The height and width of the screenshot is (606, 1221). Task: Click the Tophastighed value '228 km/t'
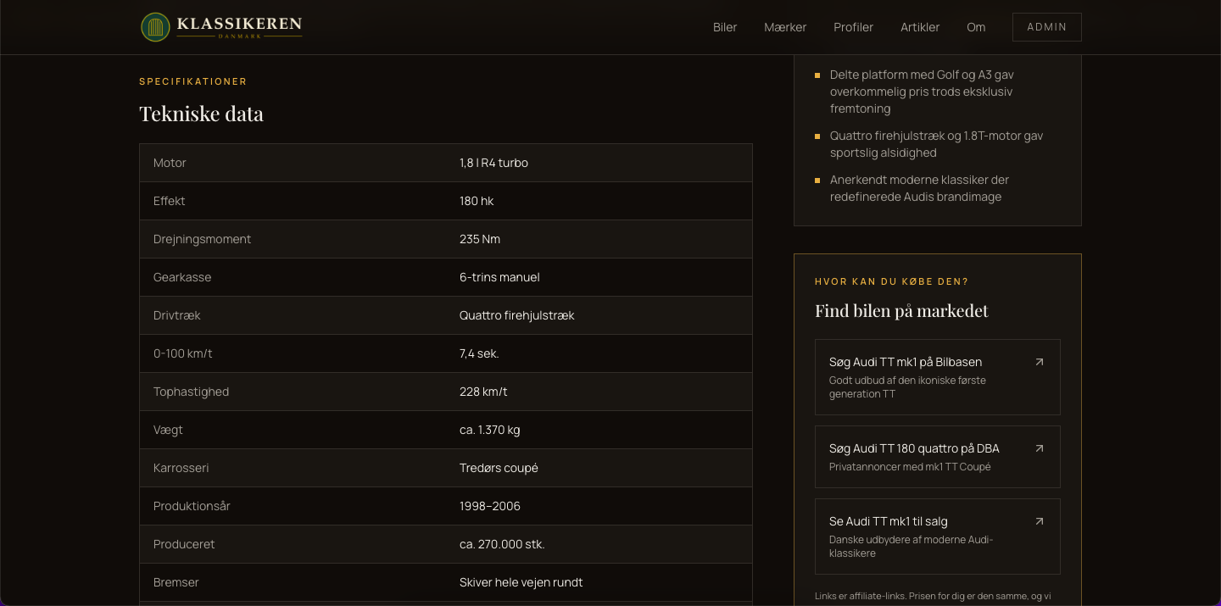pyautogui.click(x=483, y=392)
